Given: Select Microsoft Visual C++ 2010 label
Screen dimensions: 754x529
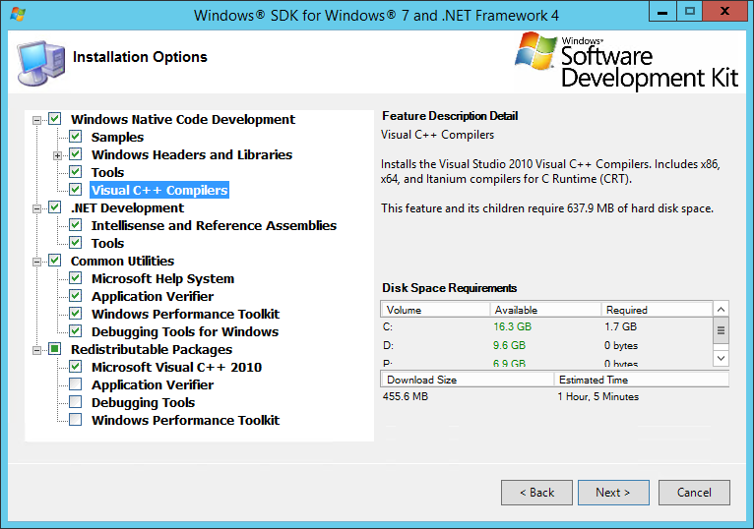Looking at the screenshot, I should (x=176, y=367).
